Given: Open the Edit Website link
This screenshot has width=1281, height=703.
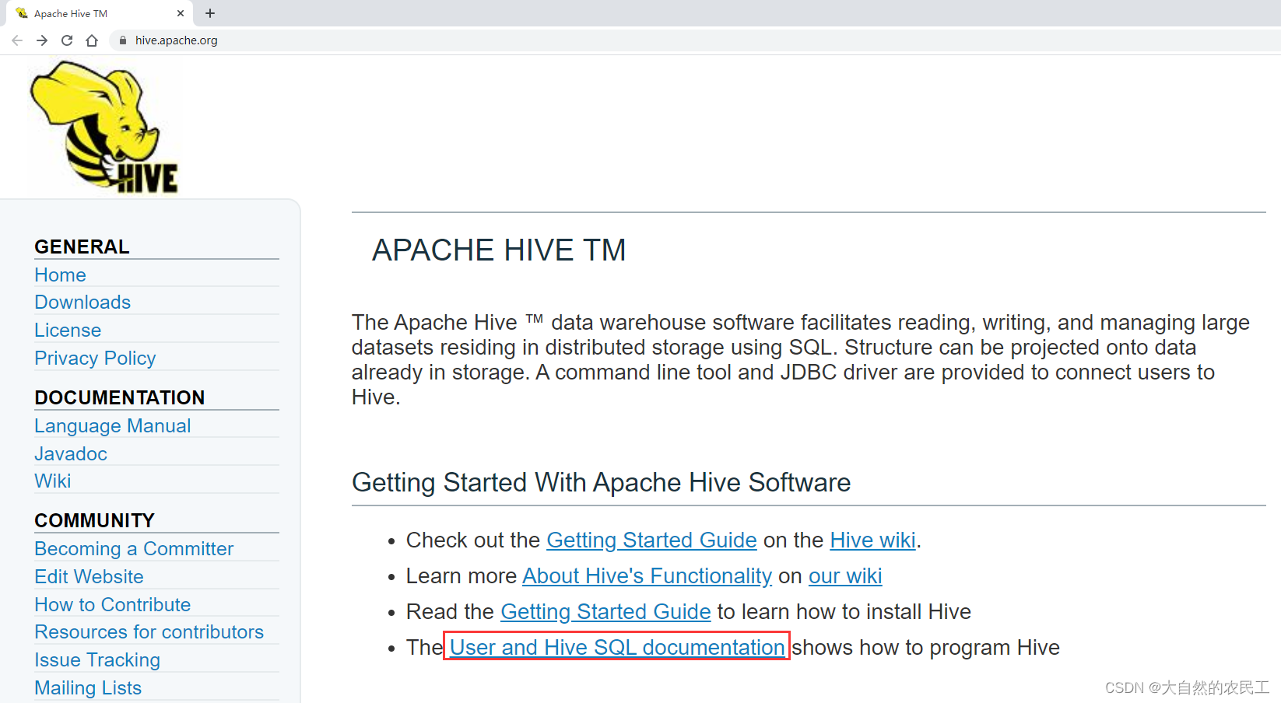Looking at the screenshot, I should click(89, 577).
